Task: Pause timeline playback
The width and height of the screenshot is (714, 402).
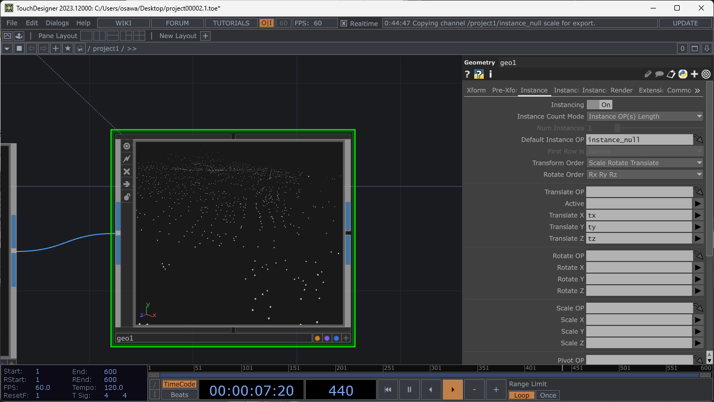Action: [x=409, y=390]
